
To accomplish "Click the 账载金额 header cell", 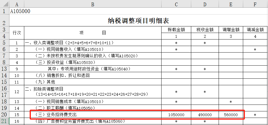I will [176, 30].
